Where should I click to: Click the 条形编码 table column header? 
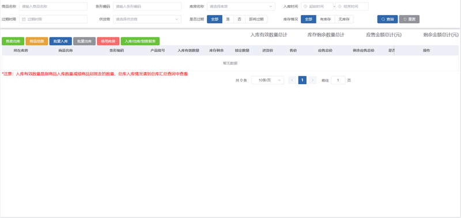(x=117, y=51)
